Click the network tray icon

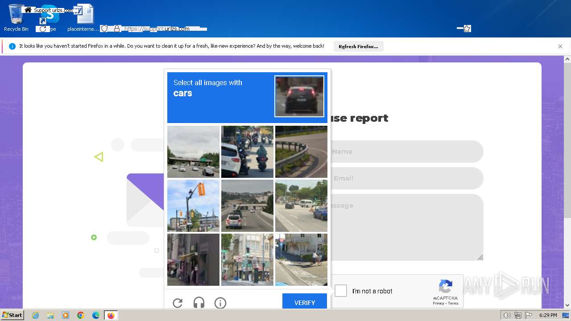(518, 315)
